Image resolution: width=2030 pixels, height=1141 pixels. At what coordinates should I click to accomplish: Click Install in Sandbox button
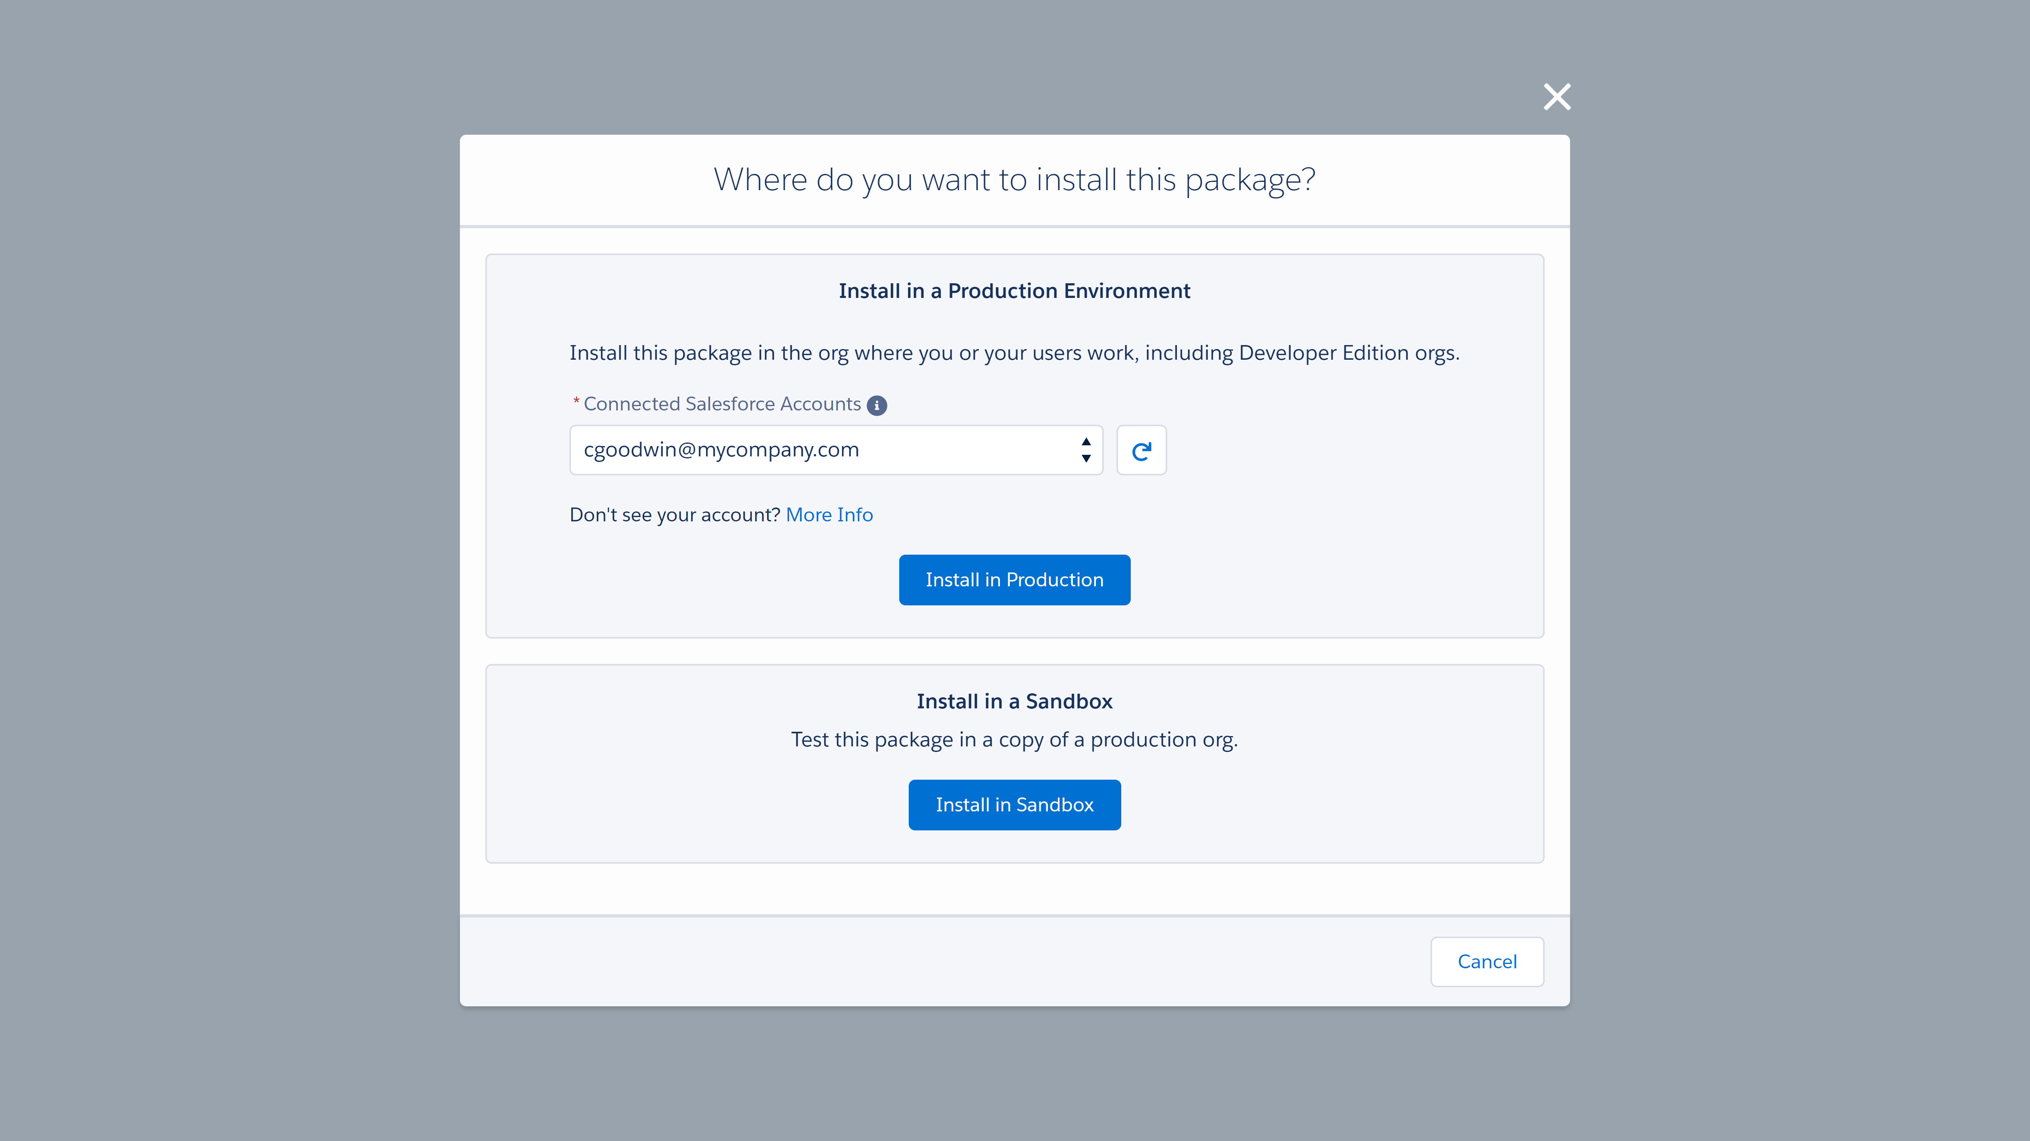[1014, 805]
